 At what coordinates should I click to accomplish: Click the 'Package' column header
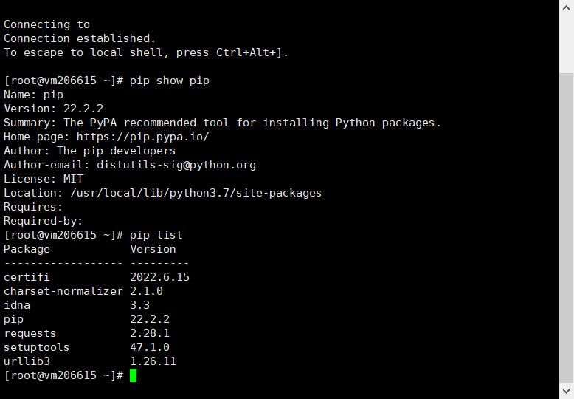click(27, 249)
